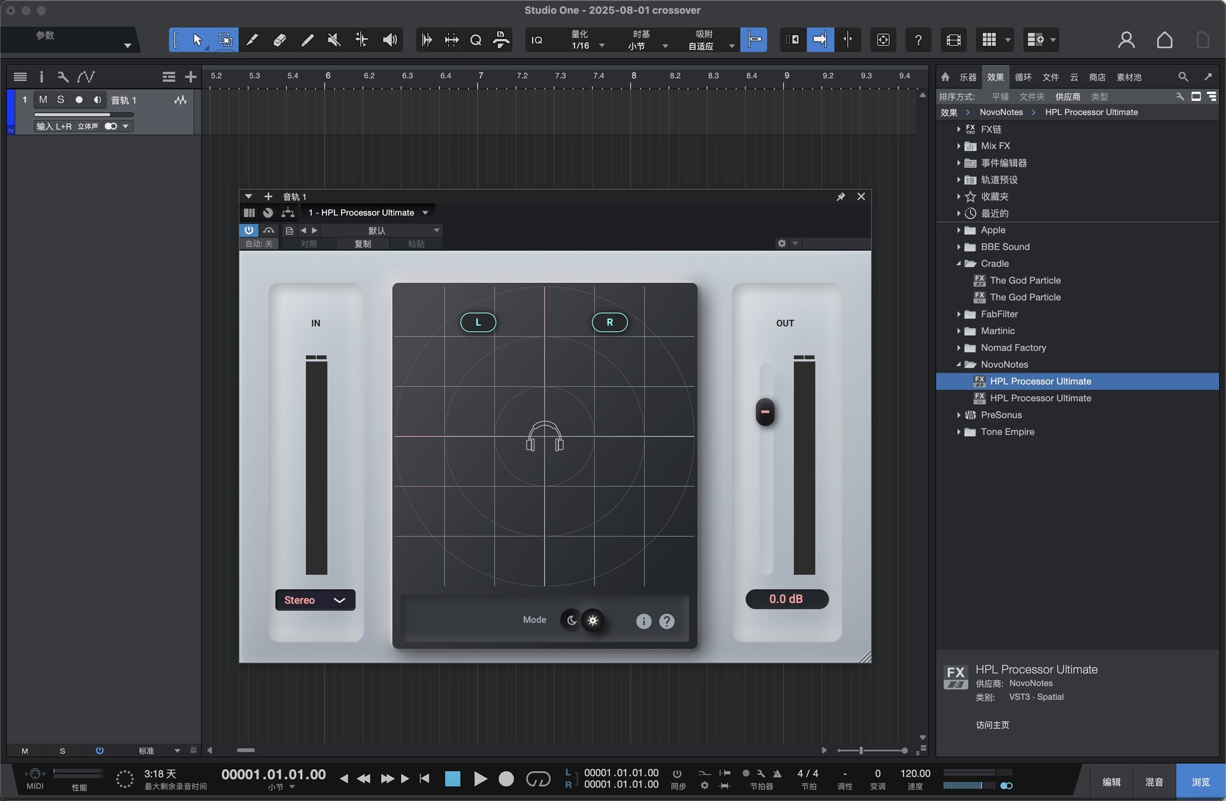Switch to 素材池 browser tab

pos(1129,77)
